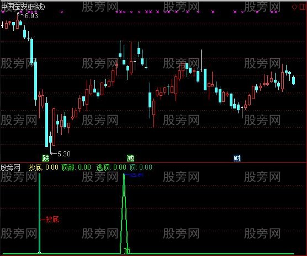Click the chart title 中国宝安(日线)
Screen dimensions: 307x256
[23, 7]
